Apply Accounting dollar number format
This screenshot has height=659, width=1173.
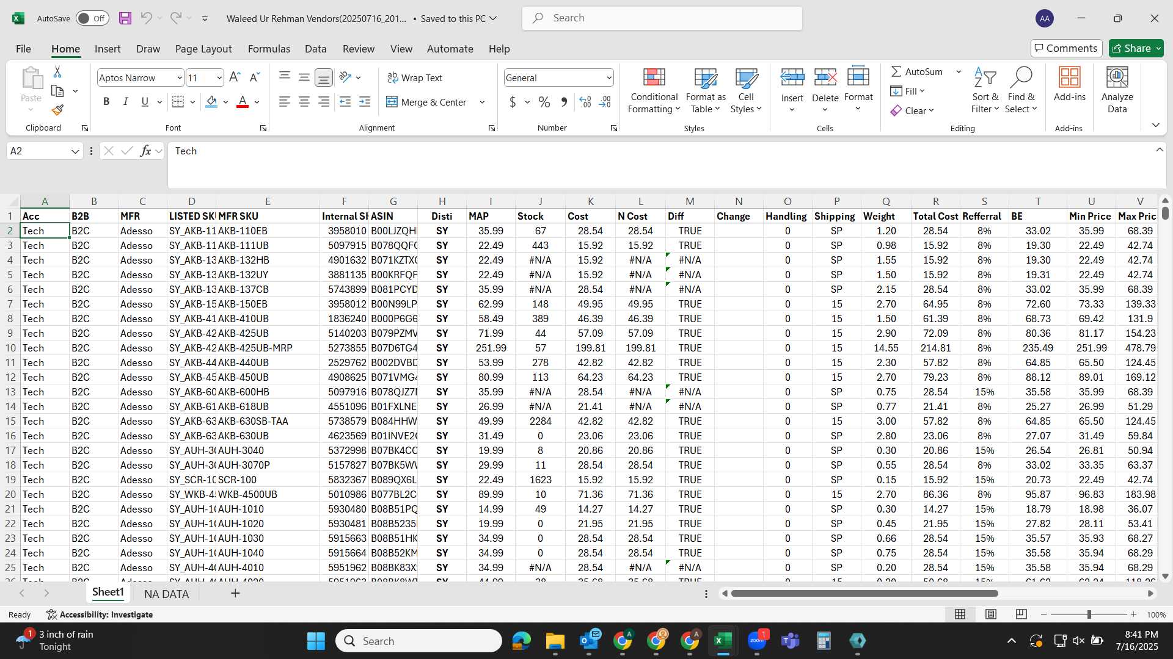513,102
